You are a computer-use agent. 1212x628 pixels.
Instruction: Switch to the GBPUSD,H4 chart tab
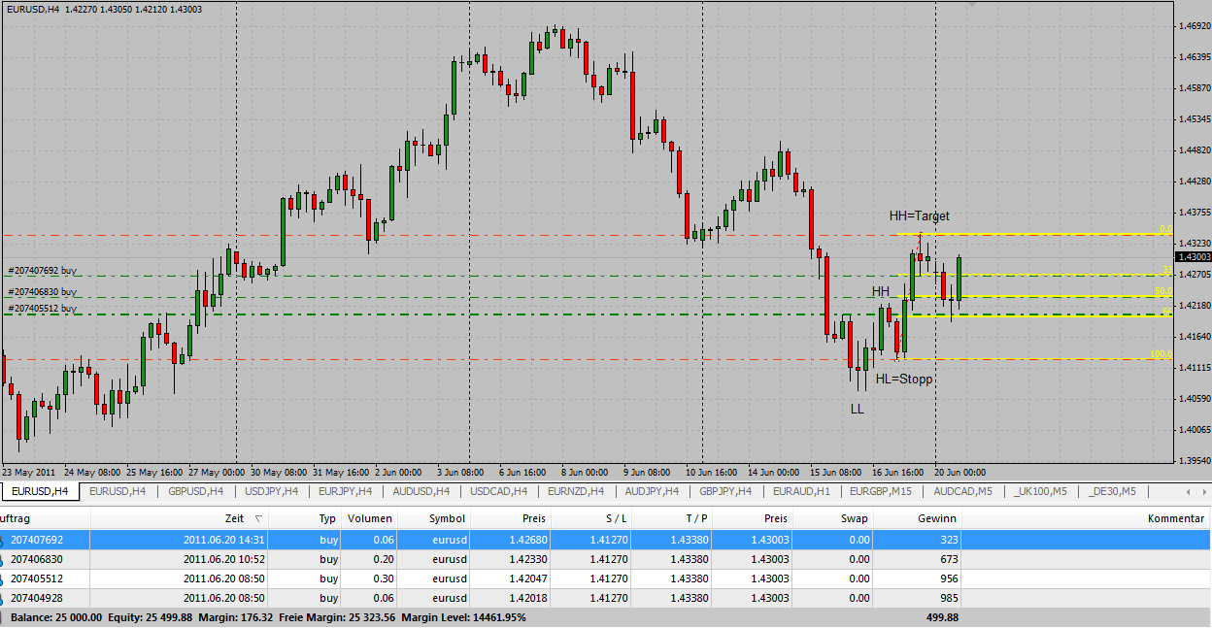[x=195, y=491]
